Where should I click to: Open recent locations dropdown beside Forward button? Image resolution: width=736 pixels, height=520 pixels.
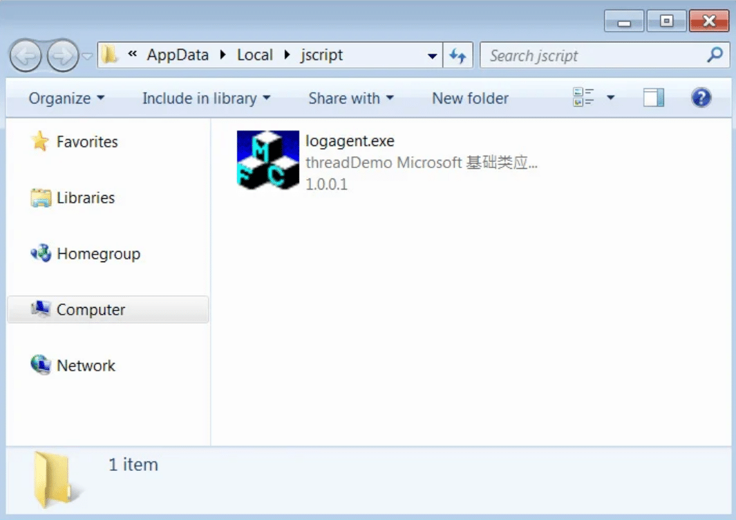(87, 56)
